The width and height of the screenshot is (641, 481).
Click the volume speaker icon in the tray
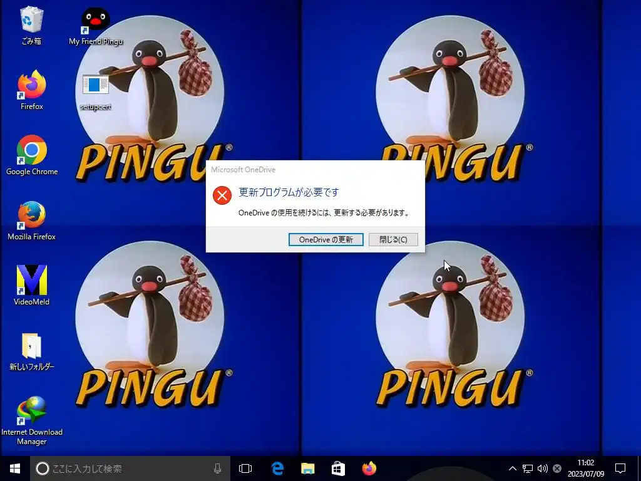(x=543, y=468)
